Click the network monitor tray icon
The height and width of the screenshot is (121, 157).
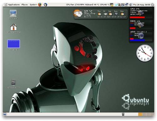(127, 5)
